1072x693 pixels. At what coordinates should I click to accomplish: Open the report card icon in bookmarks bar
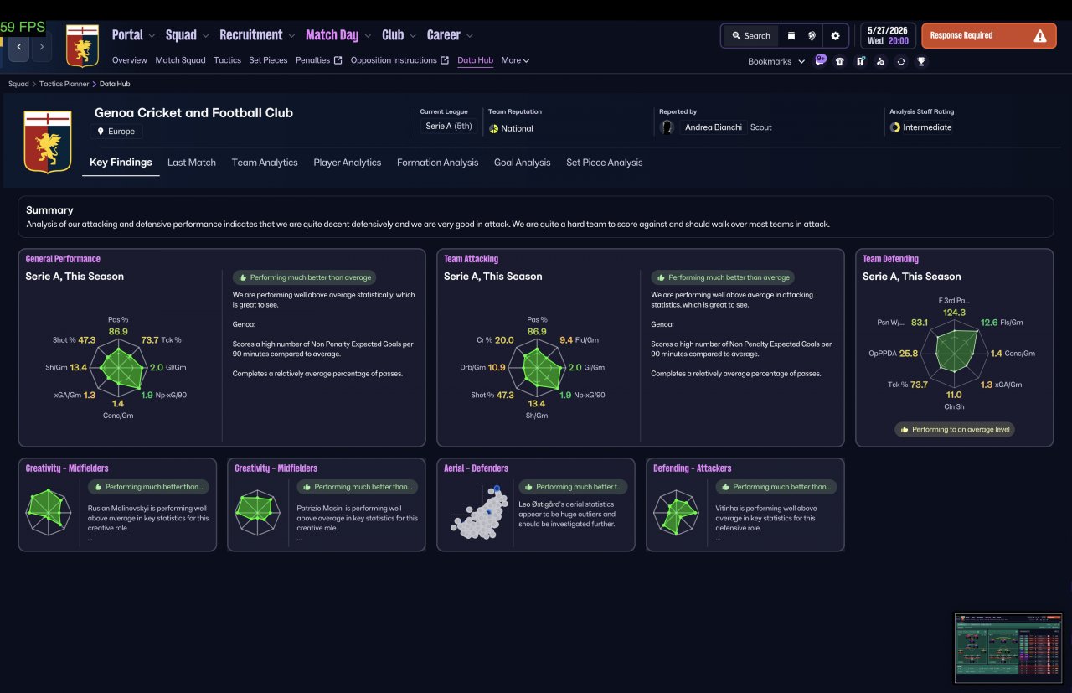click(860, 61)
